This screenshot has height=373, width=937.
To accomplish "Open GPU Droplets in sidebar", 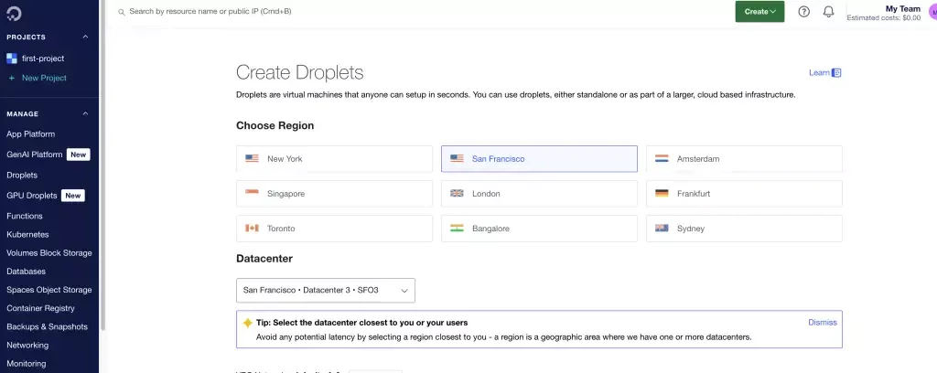I will [x=32, y=195].
